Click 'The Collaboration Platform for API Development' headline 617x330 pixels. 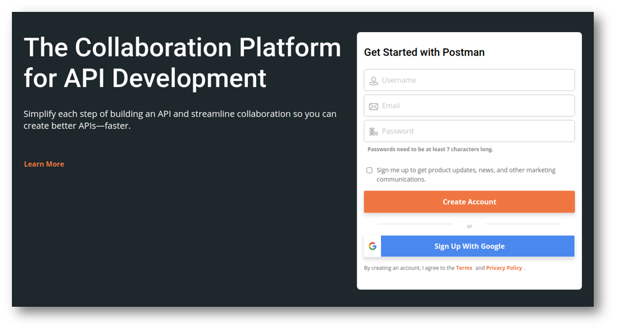pos(182,63)
